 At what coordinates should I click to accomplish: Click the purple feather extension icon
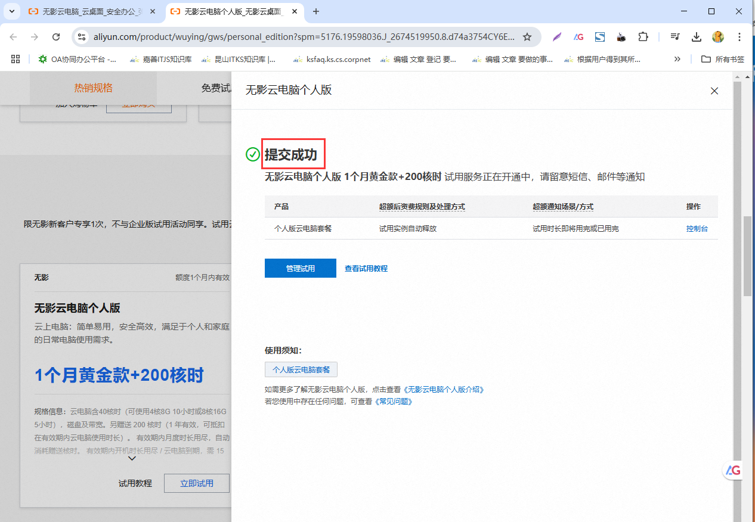click(557, 37)
